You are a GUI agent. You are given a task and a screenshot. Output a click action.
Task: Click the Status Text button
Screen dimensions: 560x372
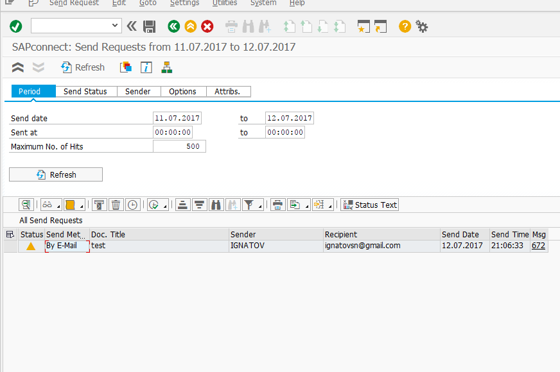[370, 205]
